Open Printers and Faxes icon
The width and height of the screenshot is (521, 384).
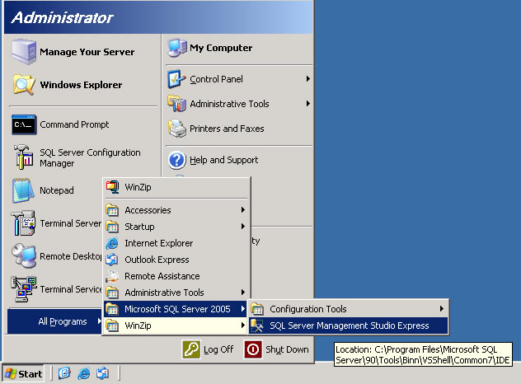176,129
